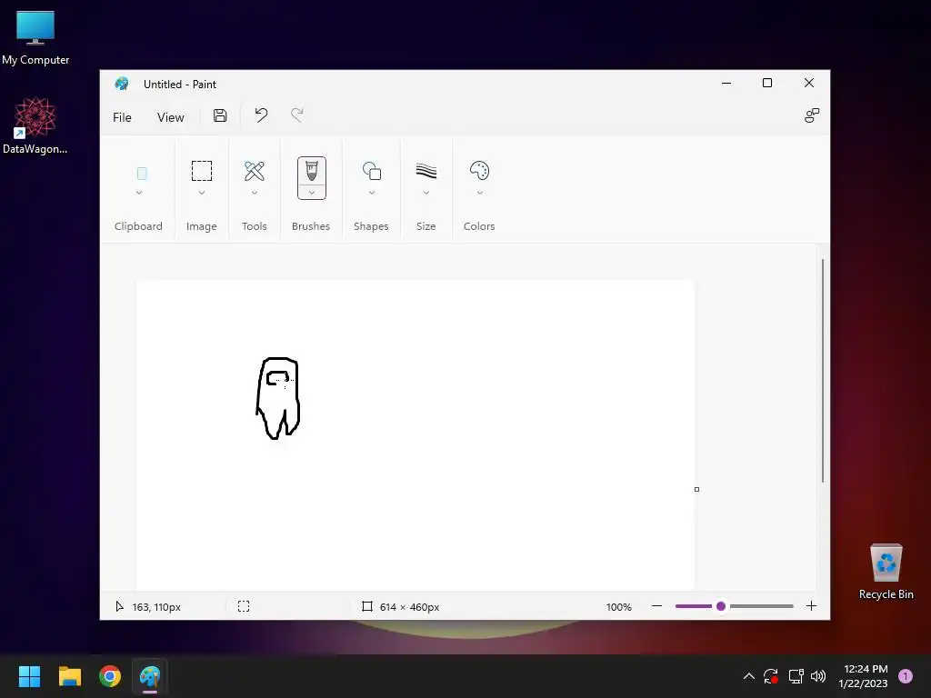The width and height of the screenshot is (931, 698).
Task: Minimize the Paint window
Action: coord(726,83)
